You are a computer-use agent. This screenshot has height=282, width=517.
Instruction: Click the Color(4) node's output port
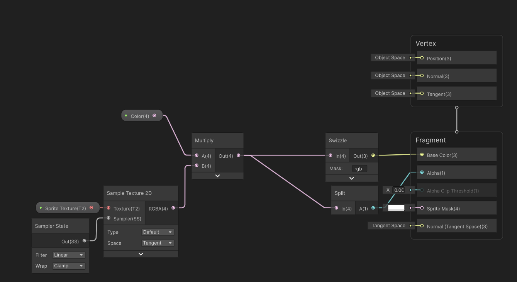tap(154, 115)
